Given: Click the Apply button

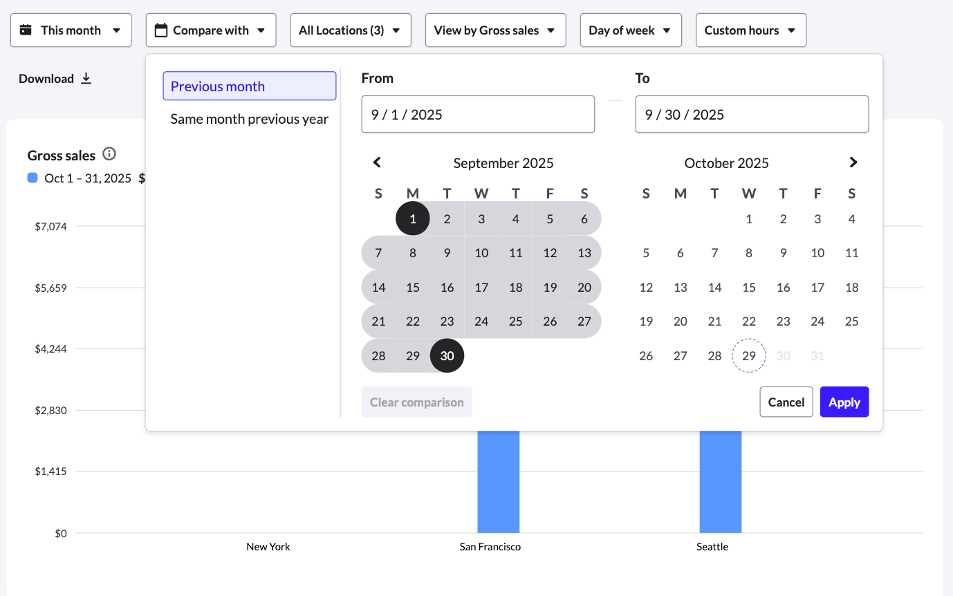Looking at the screenshot, I should coord(844,402).
